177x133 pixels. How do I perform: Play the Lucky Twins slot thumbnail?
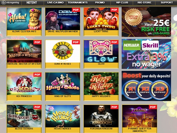[x=101, y=19]
